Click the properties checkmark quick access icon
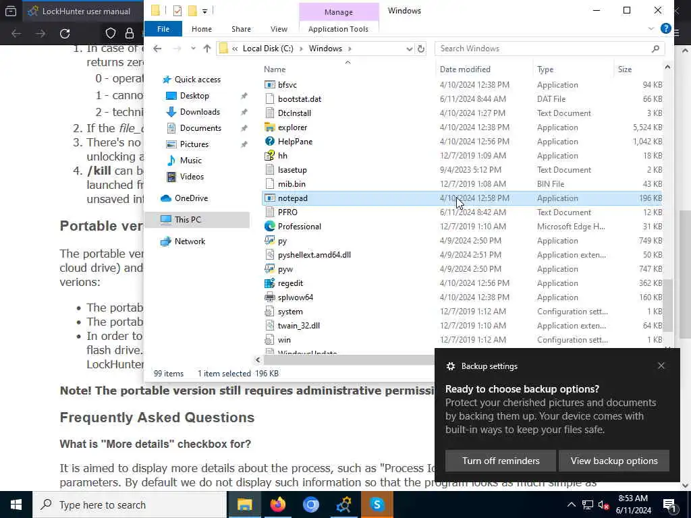 [x=177, y=11]
